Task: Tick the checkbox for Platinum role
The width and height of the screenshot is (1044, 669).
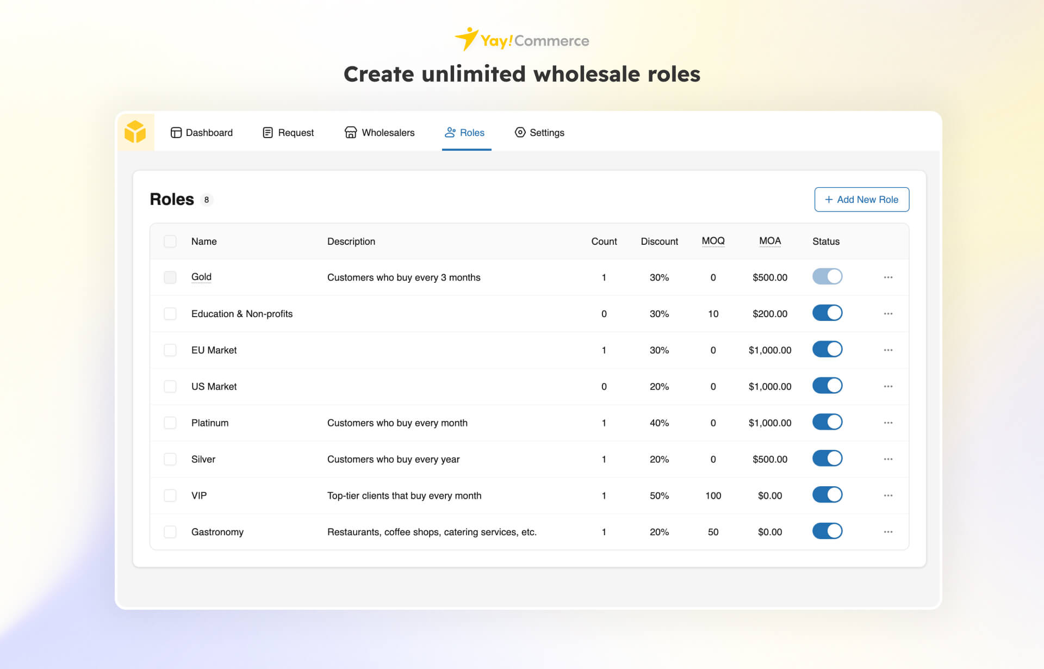Action: pos(170,423)
